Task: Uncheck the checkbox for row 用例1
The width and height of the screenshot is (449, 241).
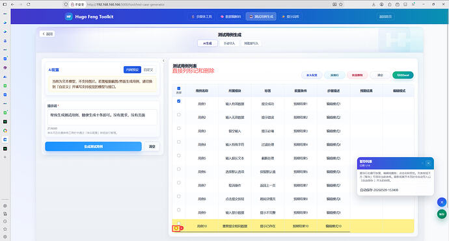Action: (x=179, y=101)
